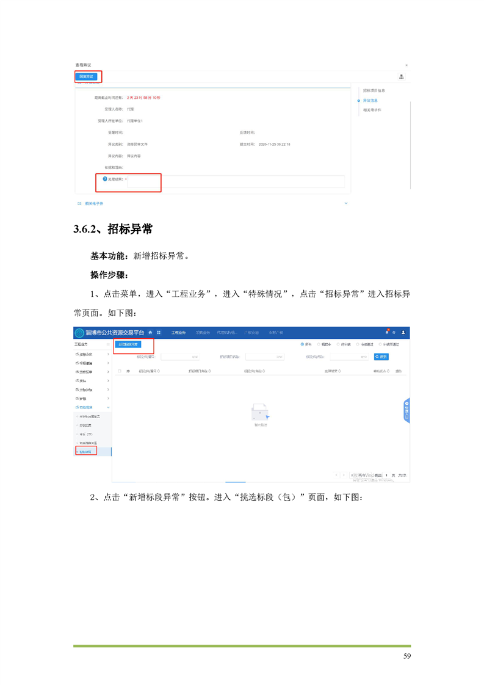The width and height of the screenshot is (484, 685).
Task: Open the 采购业务 top menu
Action: 203,333
